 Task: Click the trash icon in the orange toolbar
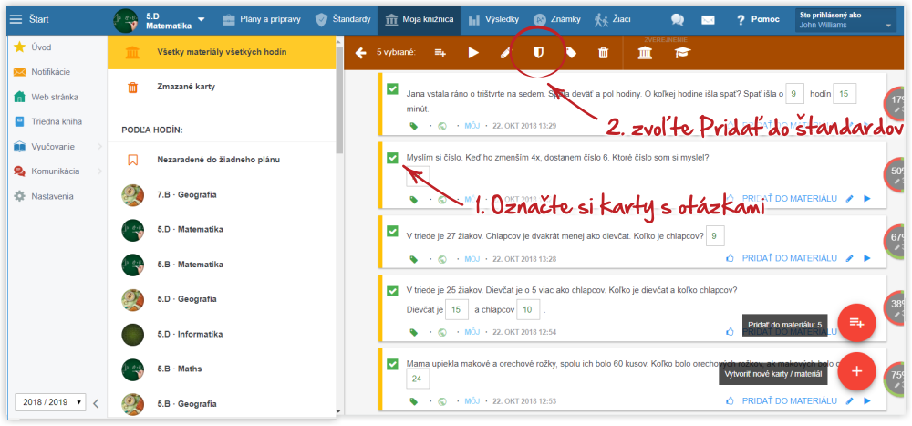[x=603, y=53]
